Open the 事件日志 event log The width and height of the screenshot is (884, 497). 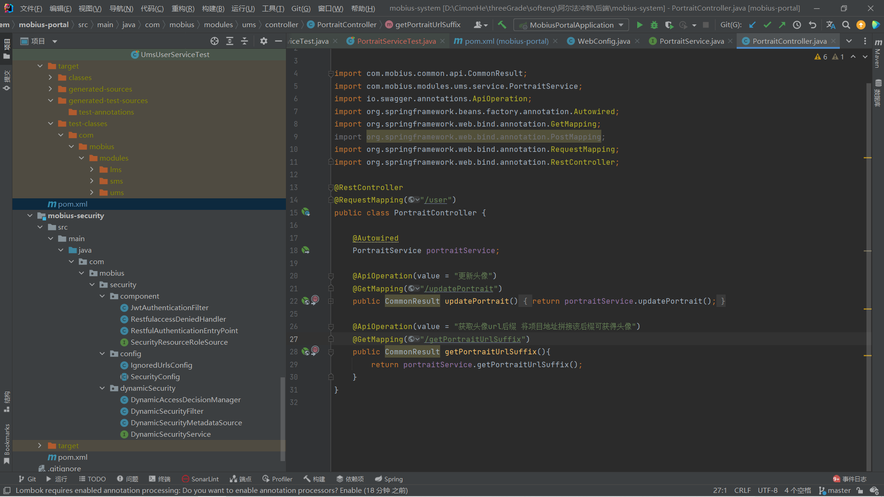[x=849, y=479]
